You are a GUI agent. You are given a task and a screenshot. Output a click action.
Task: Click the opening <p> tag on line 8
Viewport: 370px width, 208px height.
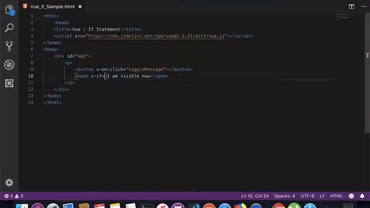coord(68,63)
